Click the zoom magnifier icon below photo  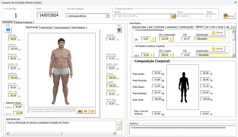[86, 111]
